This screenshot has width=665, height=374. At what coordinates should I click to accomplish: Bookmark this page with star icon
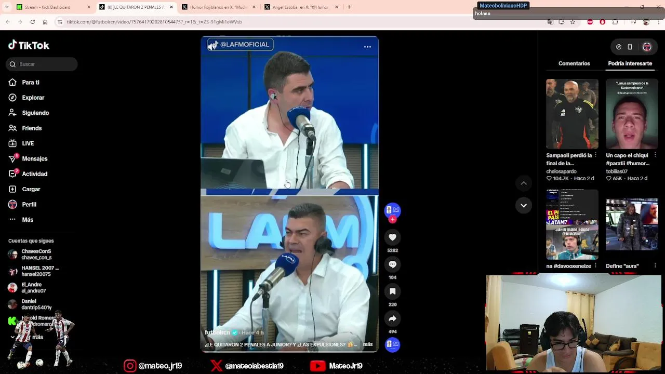(x=573, y=22)
